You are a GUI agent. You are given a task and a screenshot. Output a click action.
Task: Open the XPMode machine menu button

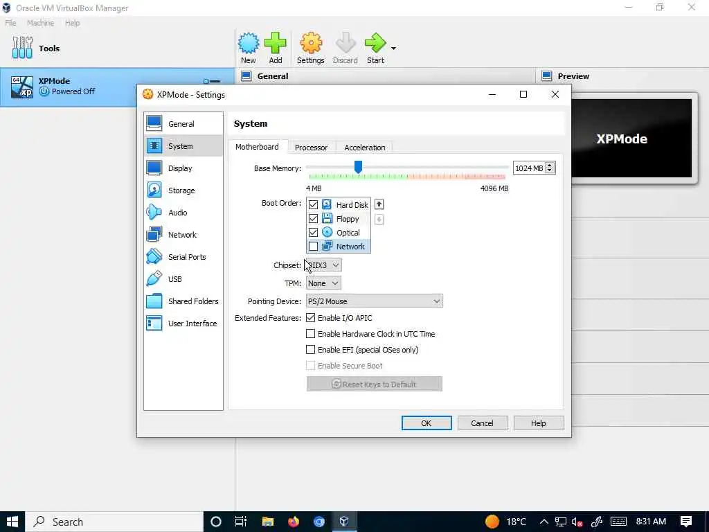[212, 82]
